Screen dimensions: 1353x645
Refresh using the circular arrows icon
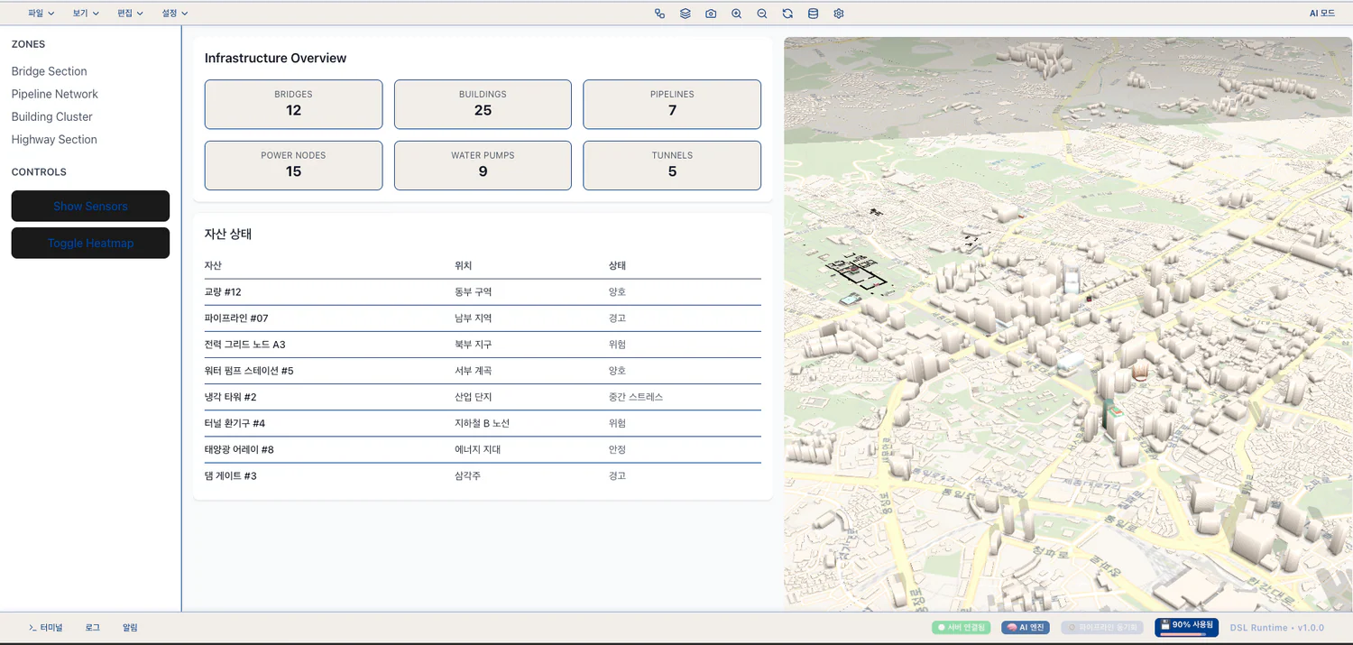pos(787,14)
